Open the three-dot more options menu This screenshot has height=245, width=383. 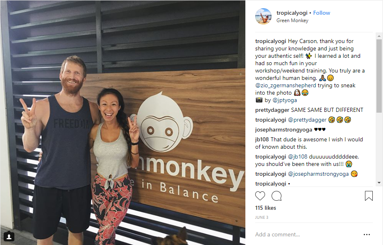click(367, 234)
